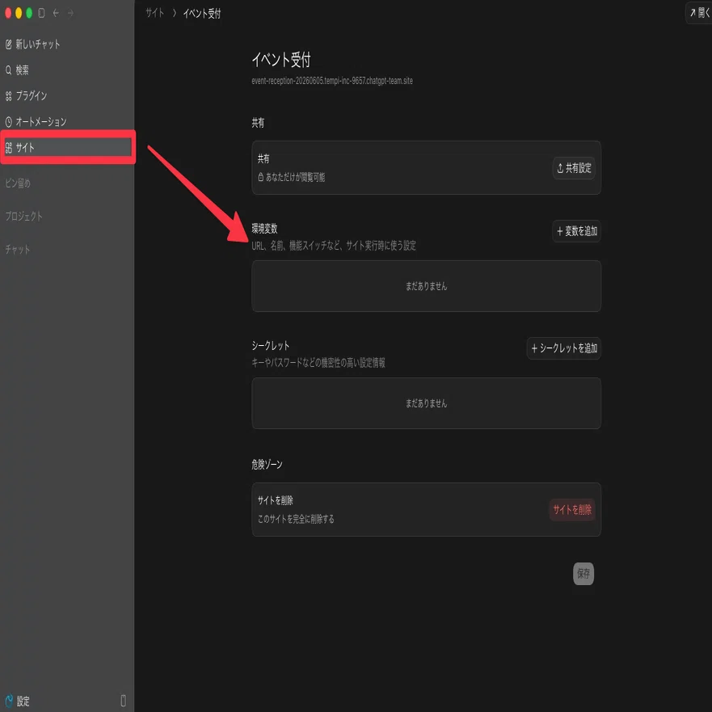Click the 保存 save button
The height and width of the screenshot is (712, 712).
584,574
